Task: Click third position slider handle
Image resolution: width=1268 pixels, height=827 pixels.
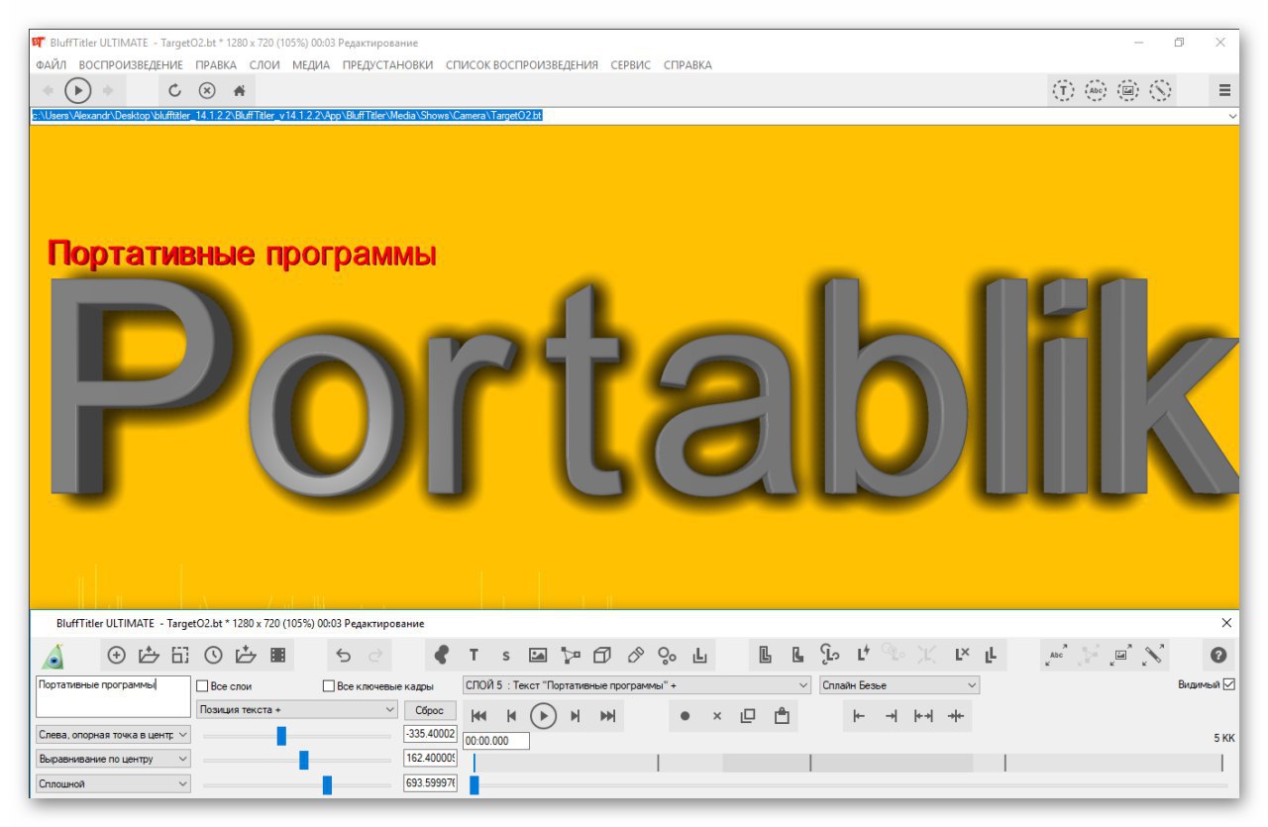Action: tap(327, 784)
